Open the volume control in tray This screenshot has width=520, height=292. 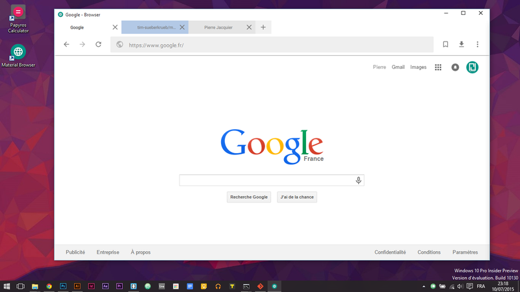(460, 286)
